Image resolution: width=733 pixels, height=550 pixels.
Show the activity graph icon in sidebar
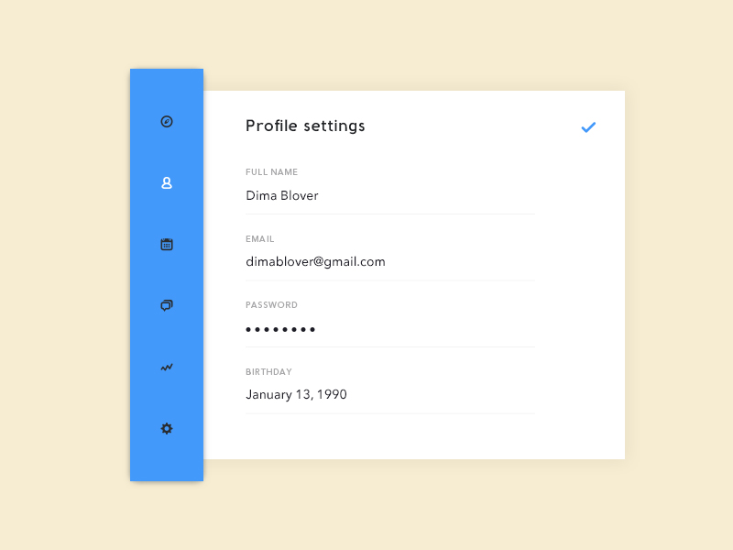(167, 368)
